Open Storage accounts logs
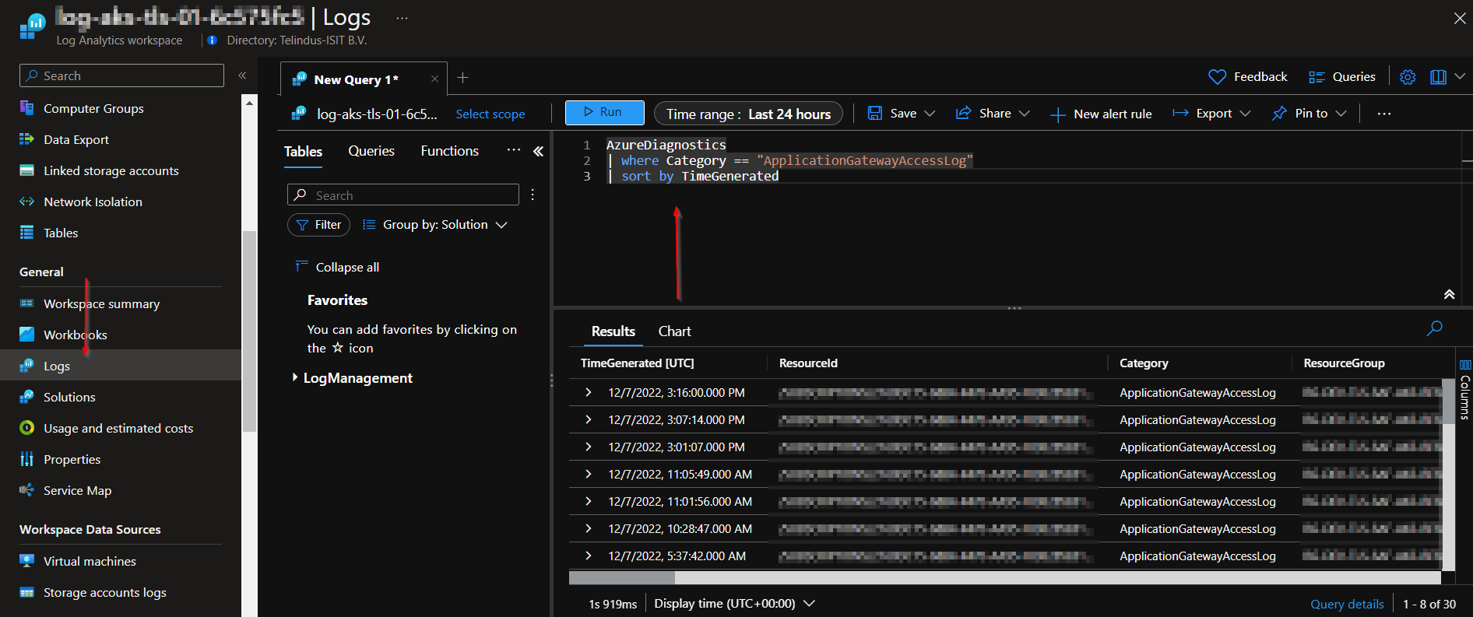Viewport: 1473px width, 617px height. 104,592
